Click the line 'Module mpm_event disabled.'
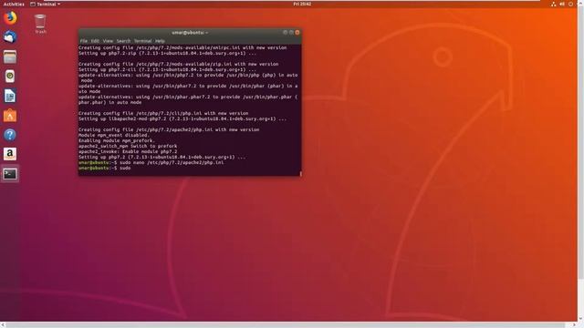This screenshot has height=328, width=584. click(x=113, y=136)
